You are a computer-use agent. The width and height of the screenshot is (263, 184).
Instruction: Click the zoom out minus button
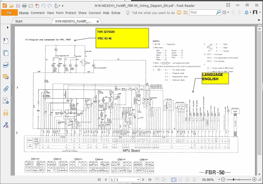pos(223,179)
